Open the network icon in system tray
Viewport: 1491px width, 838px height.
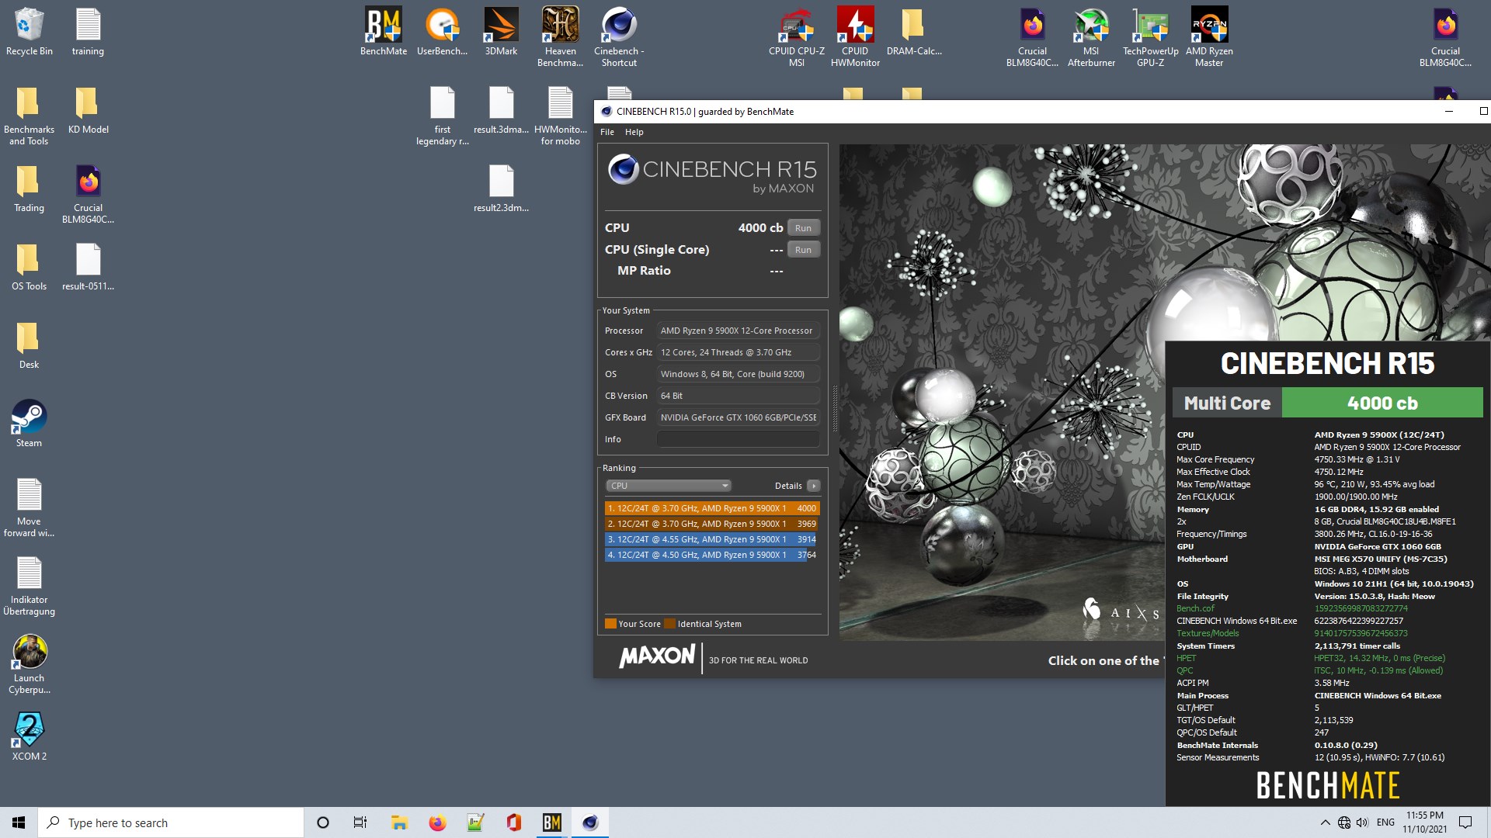coord(1343,822)
